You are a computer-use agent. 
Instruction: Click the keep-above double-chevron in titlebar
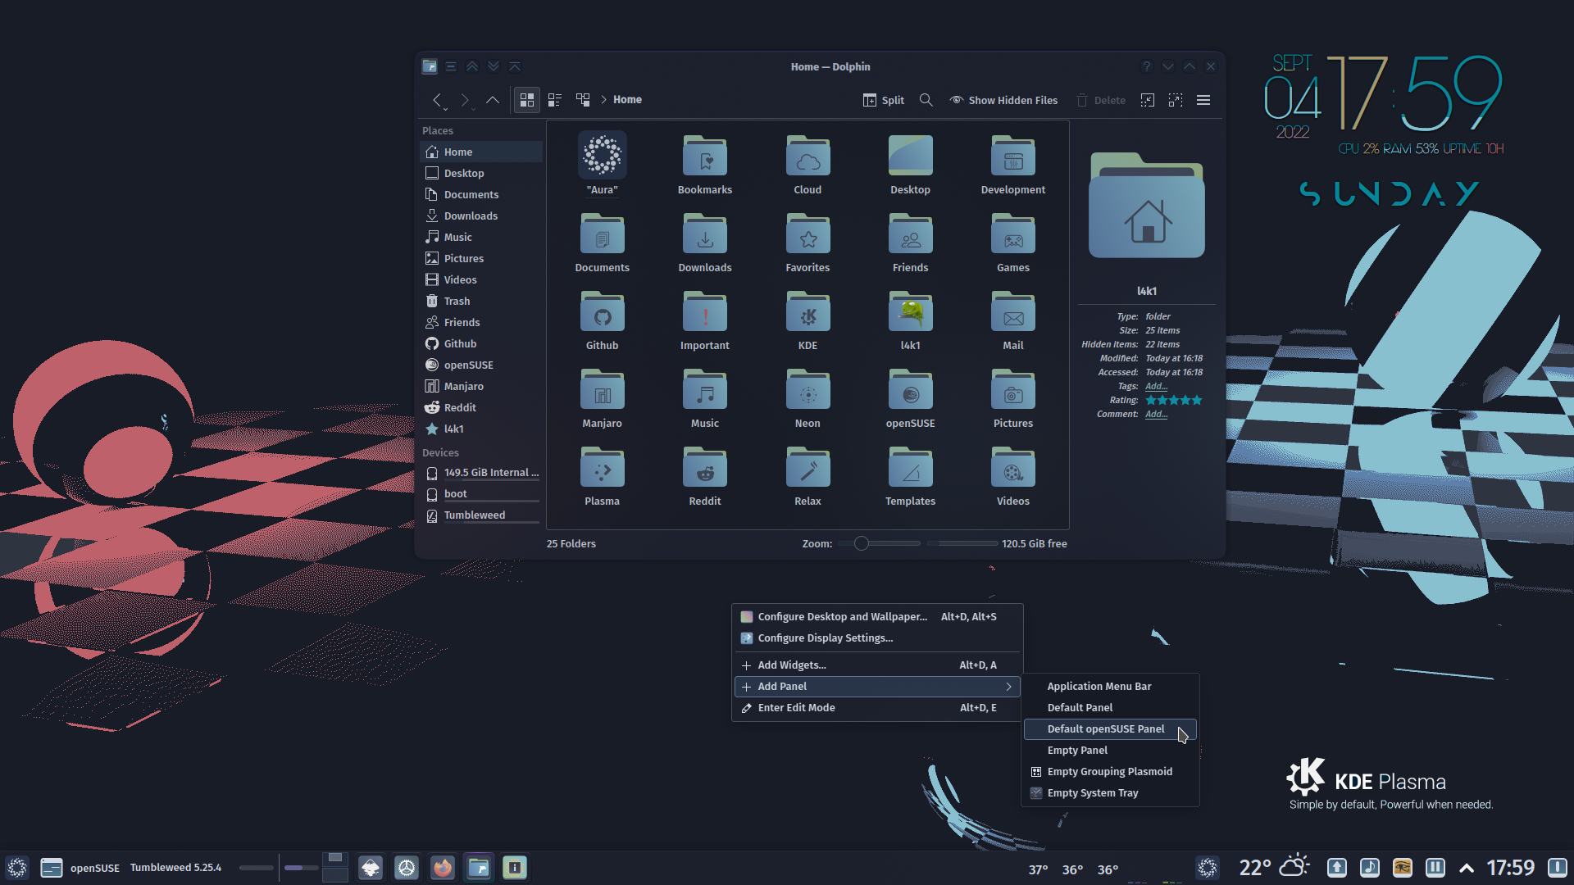pyautogui.click(x=472, y=66)
